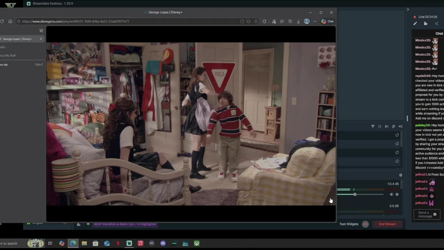Image resolution: width=444 pixels, height=250 pixels.
Task: Open Copilot from taskbar
Action: [x=62, y=243]
